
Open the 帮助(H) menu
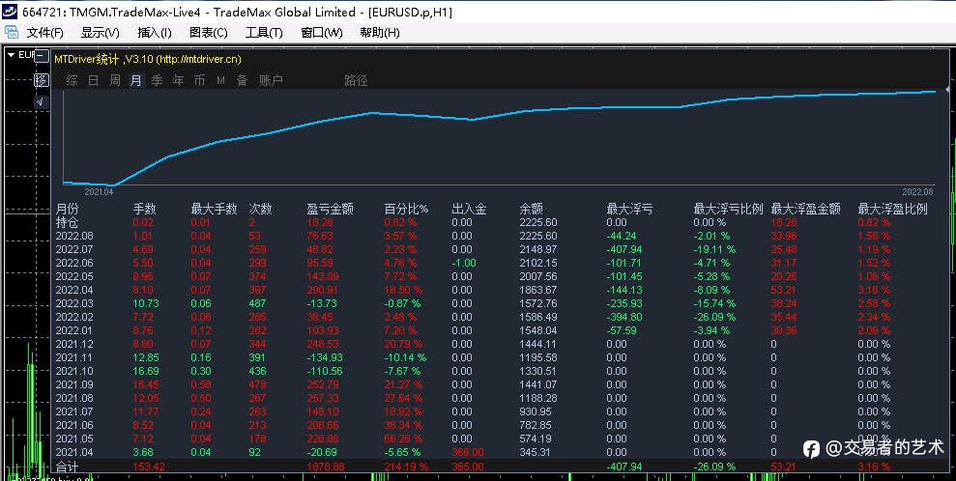pos(380,33)
